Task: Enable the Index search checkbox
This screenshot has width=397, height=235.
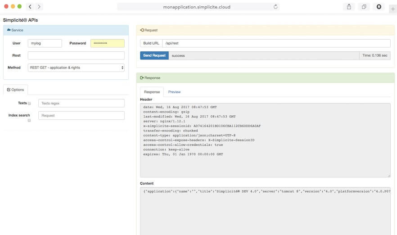Action: click(29, 120)
